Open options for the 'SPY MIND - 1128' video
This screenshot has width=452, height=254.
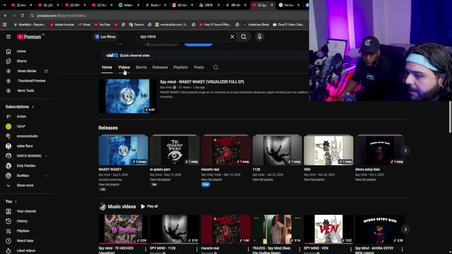tap(197, 249)
